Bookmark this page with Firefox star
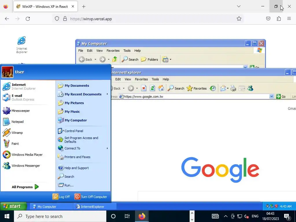296x222 pixels. 239,18
